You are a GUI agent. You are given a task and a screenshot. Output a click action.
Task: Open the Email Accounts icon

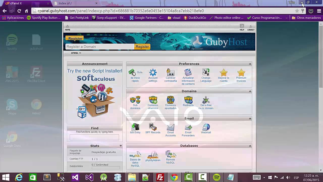pyautogui.click(x=171, y=127)
